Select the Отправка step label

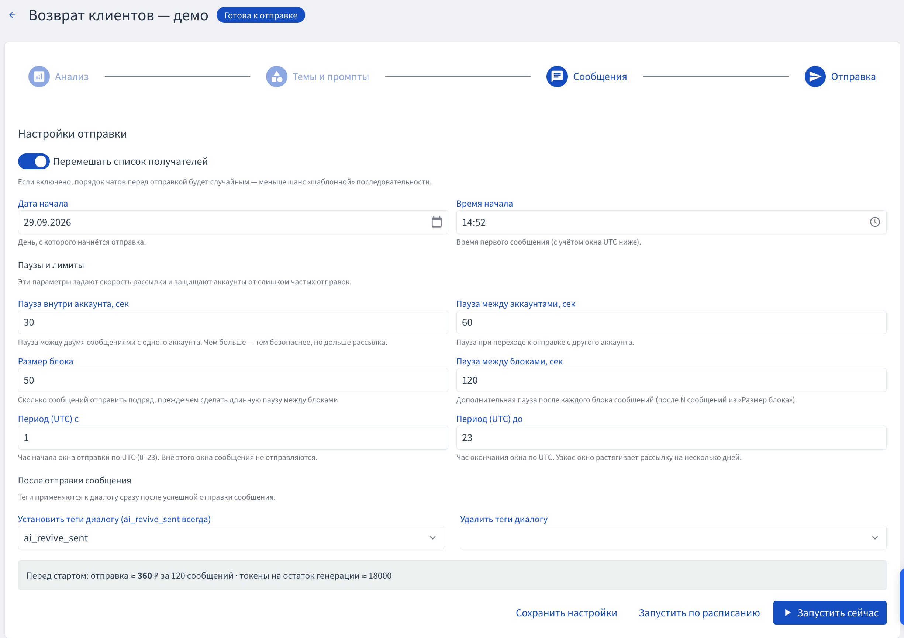(x=853, y=76)
